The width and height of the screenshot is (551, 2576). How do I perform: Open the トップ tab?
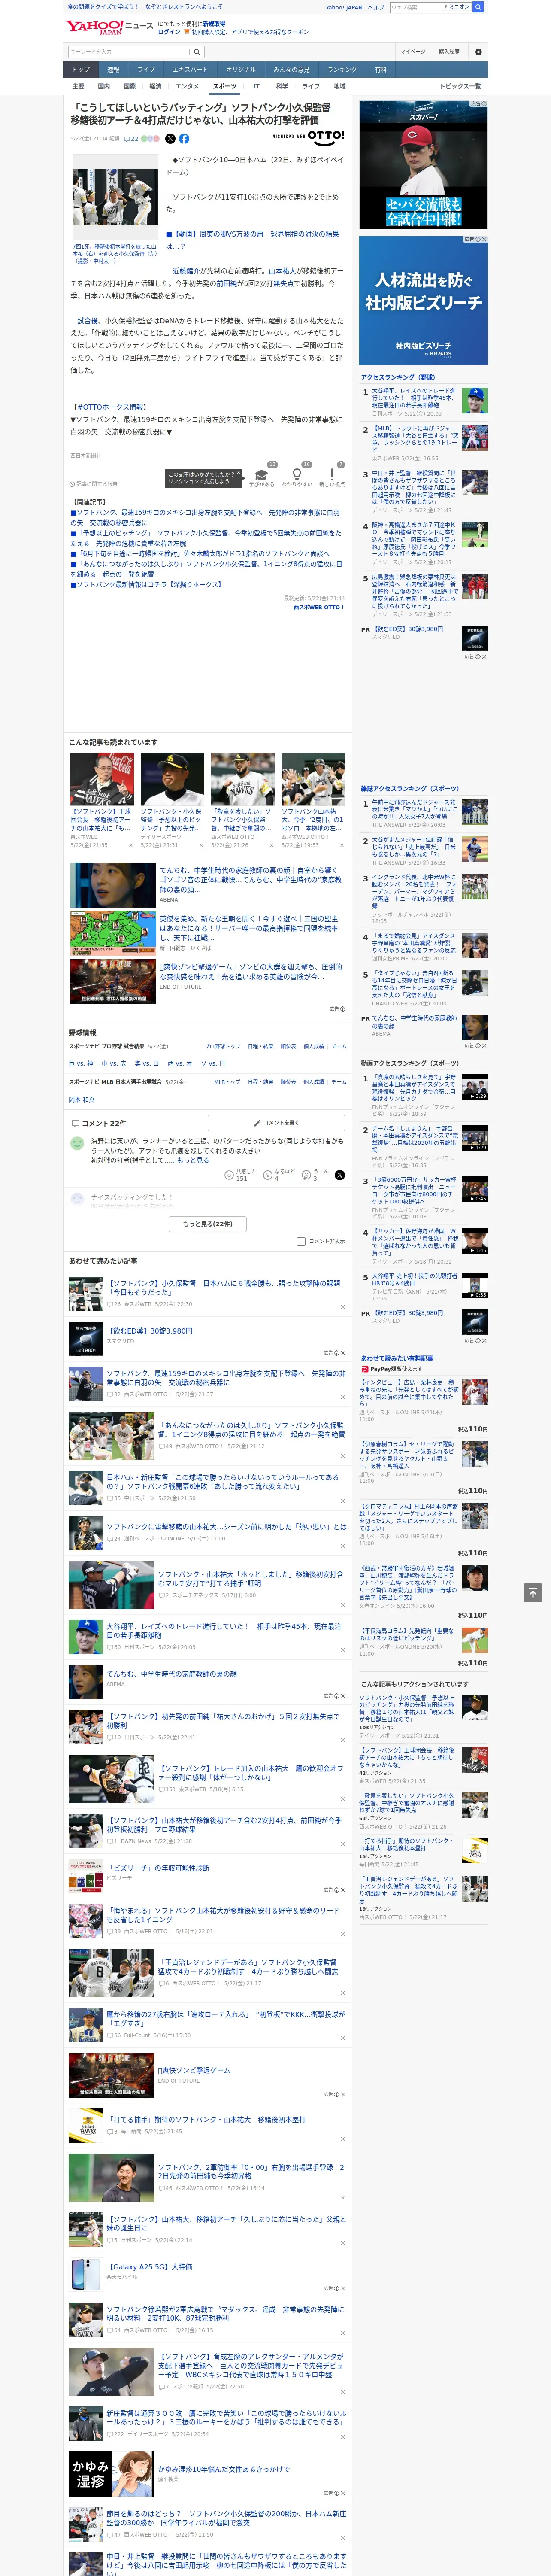coord(81,70)
